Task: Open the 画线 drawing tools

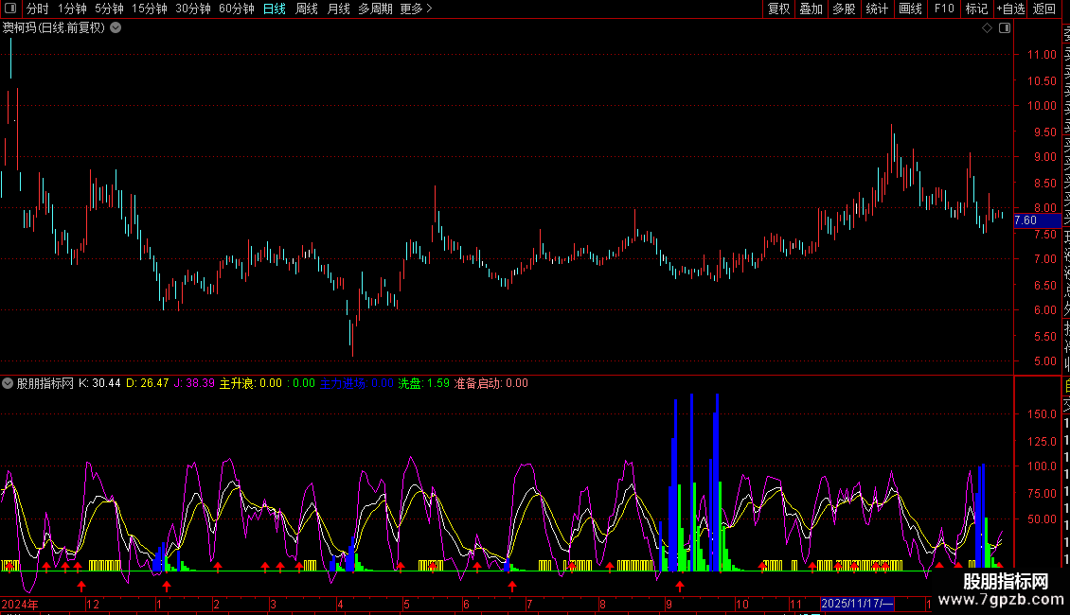Action: [x=910, y=9]
